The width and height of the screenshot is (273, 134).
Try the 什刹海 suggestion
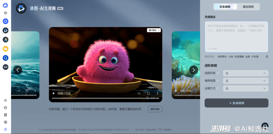tap(255, 57)
